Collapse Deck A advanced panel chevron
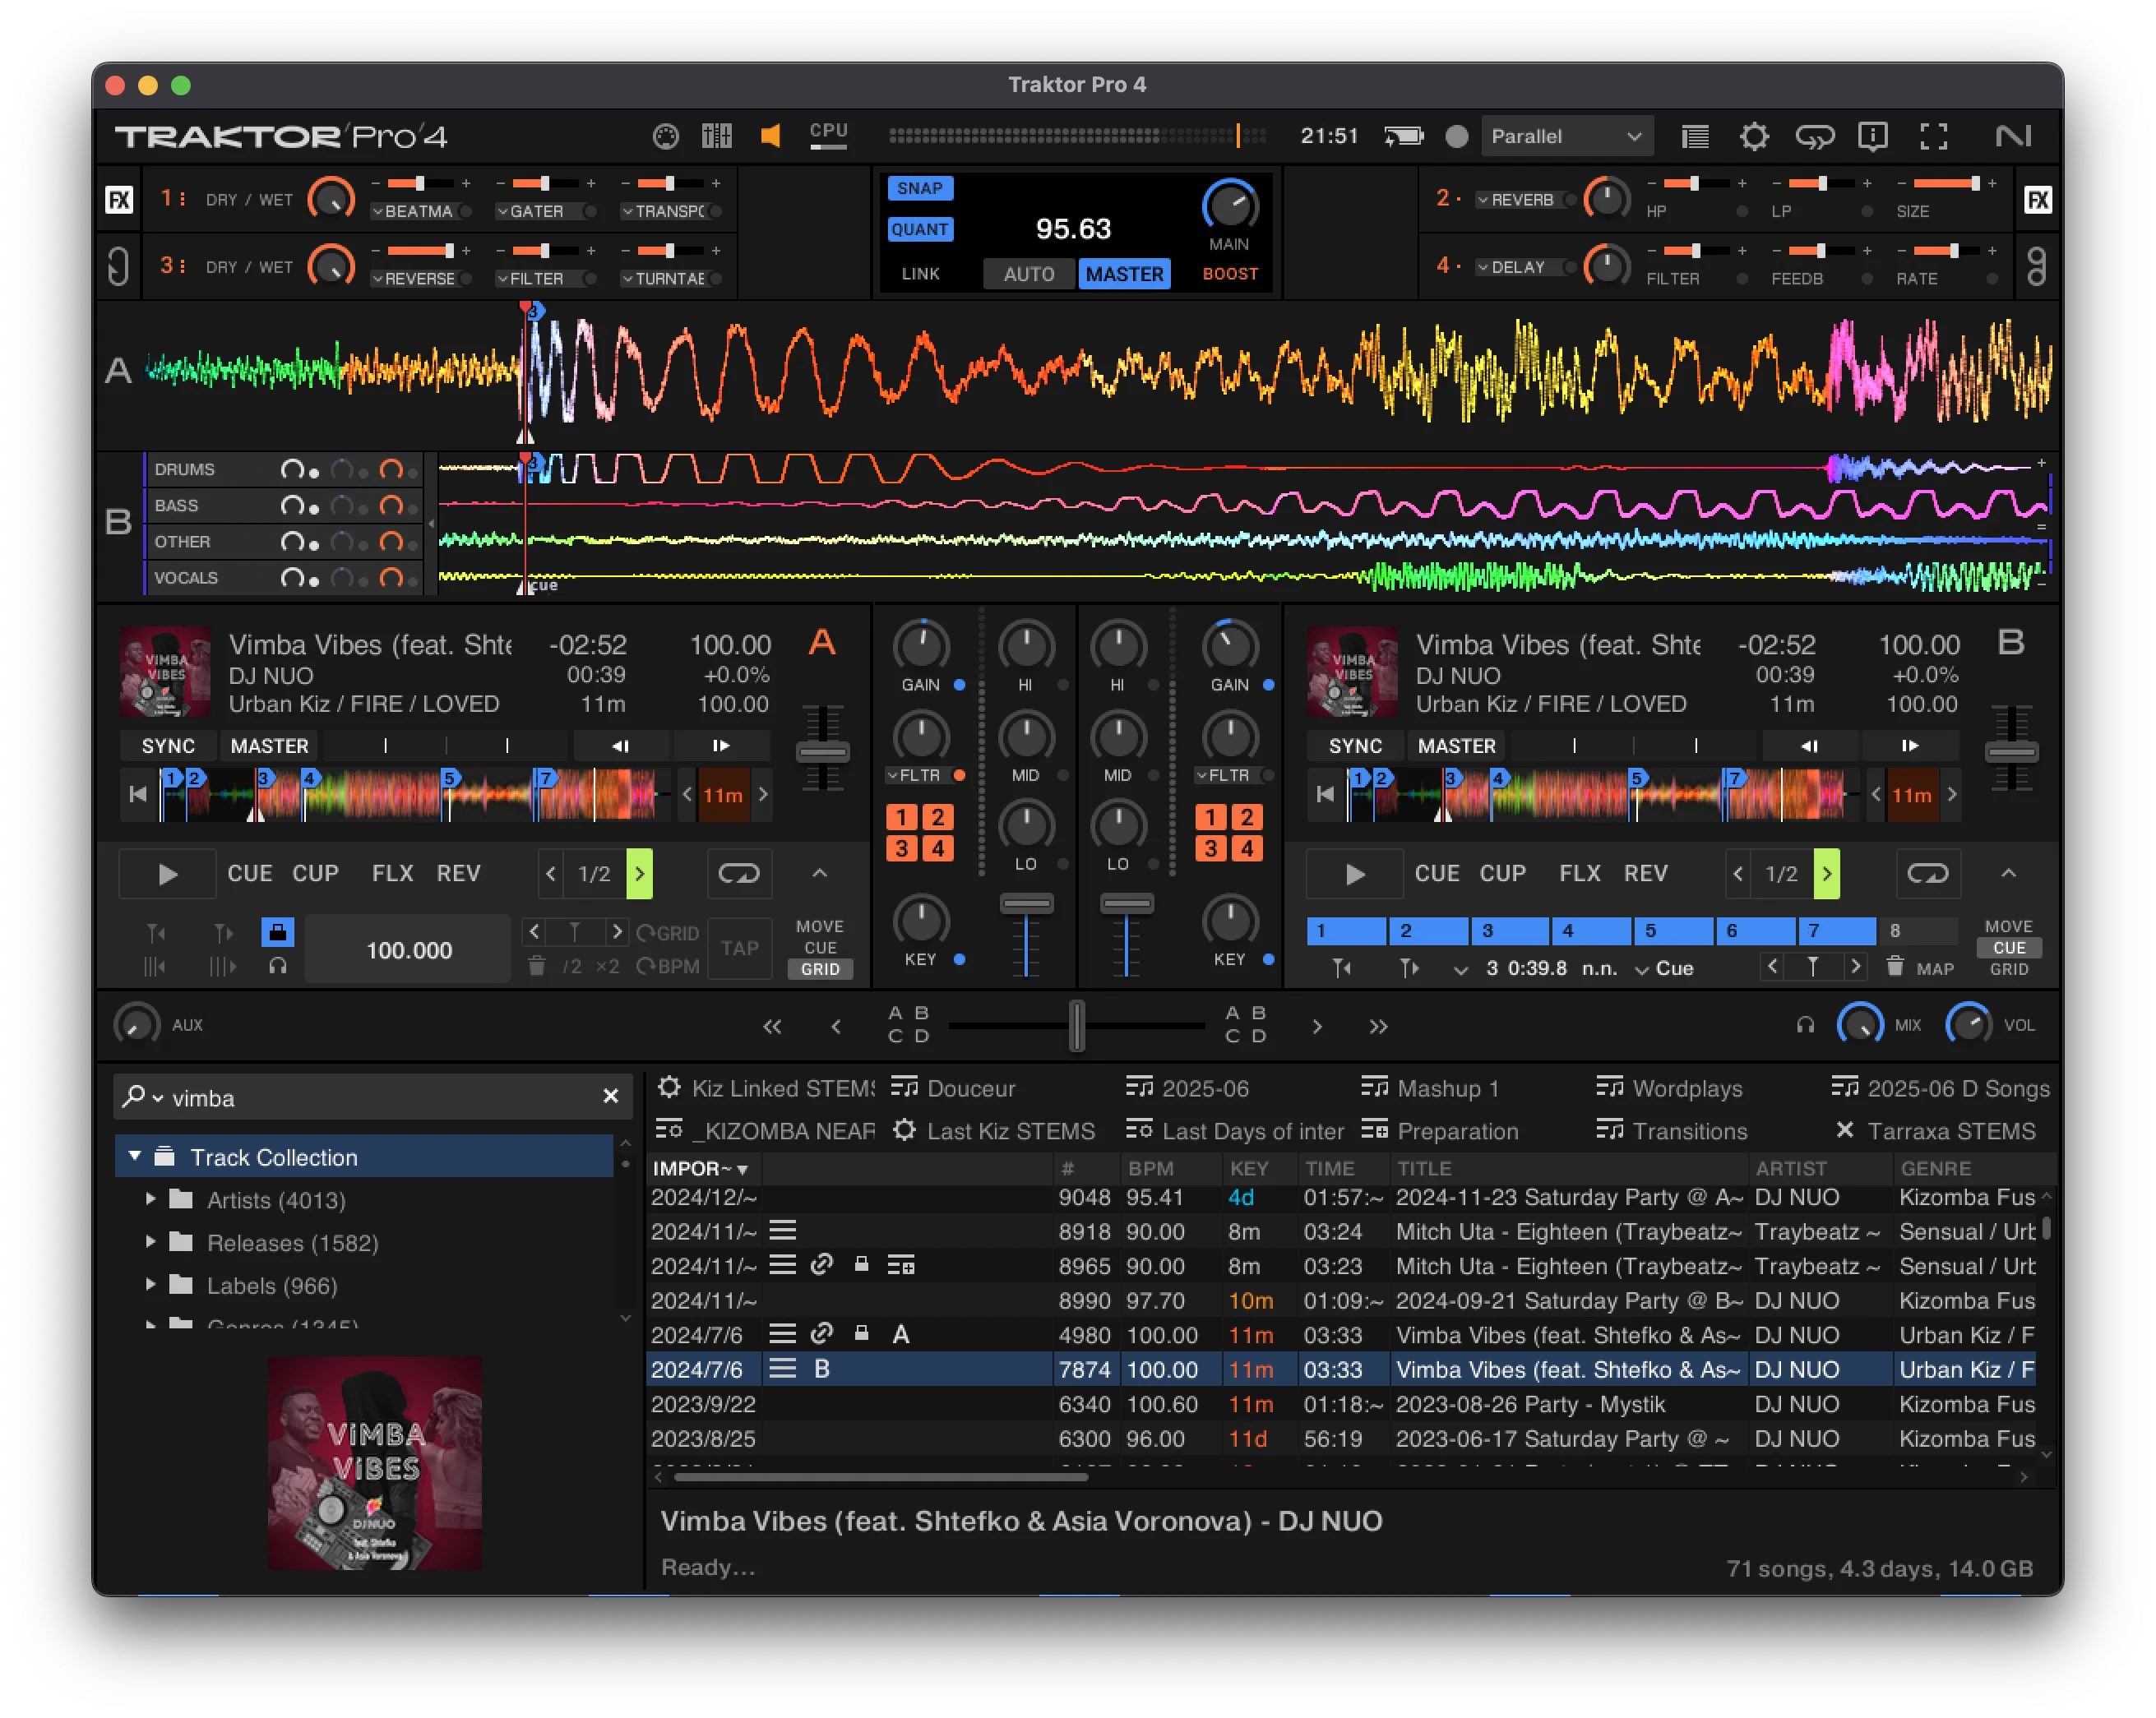The height and width of the screenshot is (1718, 2156). (x=819, y=872)
